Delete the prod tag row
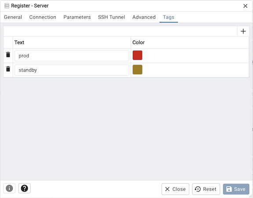The height and width of the screenshot is (198, 253). coord(8,54)
